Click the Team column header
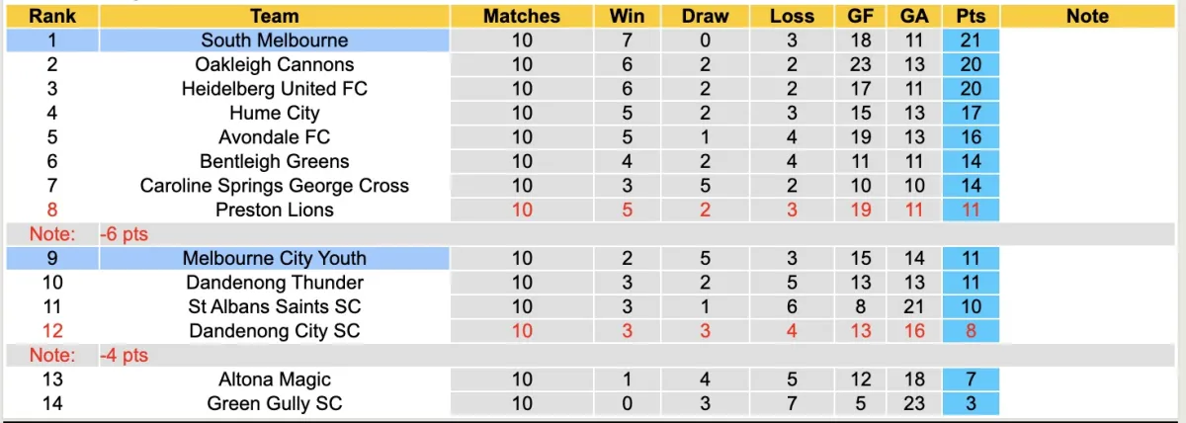Image resolution: width=1186 pixels, height=423 pixels. click(x=274, y=16)
